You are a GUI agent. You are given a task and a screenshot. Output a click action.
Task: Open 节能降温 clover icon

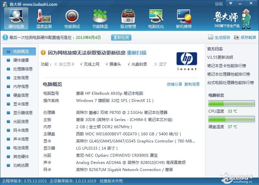[x=100, y=18]
